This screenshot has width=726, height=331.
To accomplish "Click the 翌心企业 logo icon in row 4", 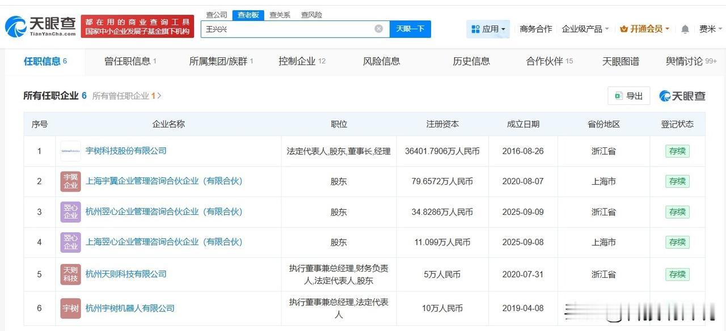I will (x=71, y=242).
